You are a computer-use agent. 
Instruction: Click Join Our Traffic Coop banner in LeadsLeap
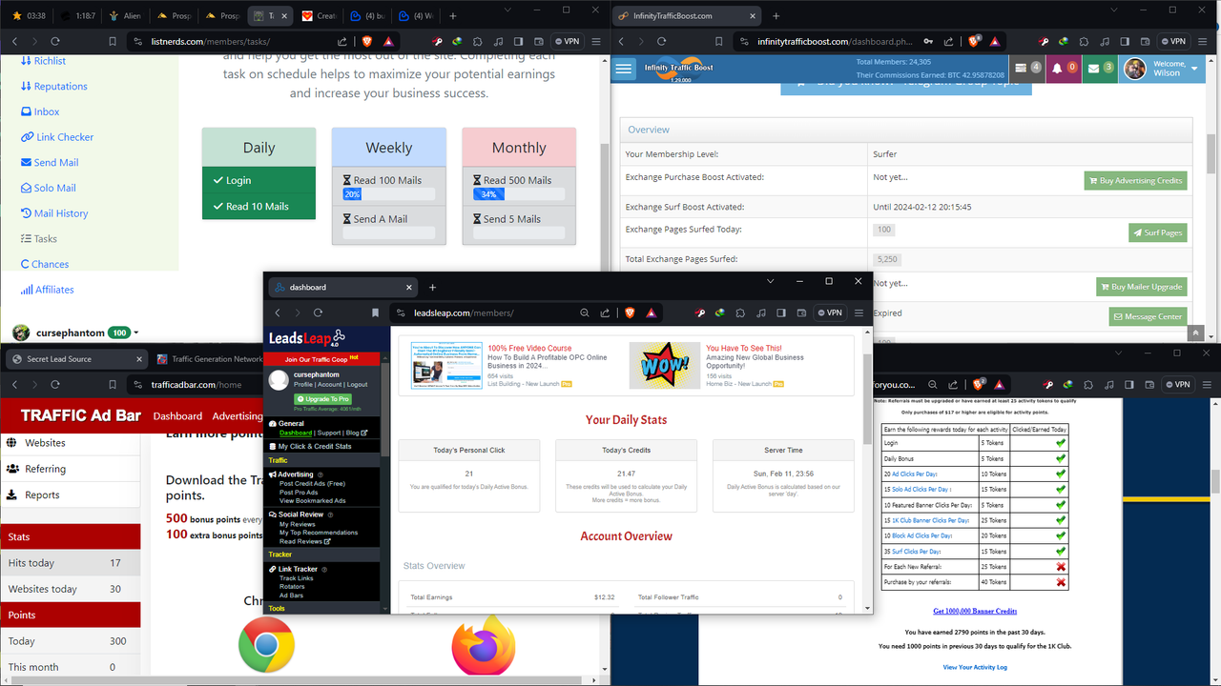pos(322,358)
